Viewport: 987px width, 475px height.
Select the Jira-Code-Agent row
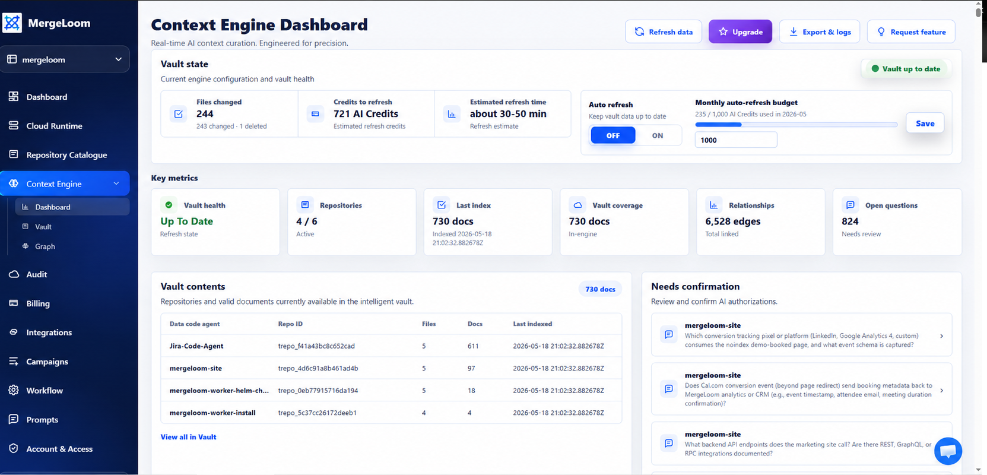click(391, 346)
